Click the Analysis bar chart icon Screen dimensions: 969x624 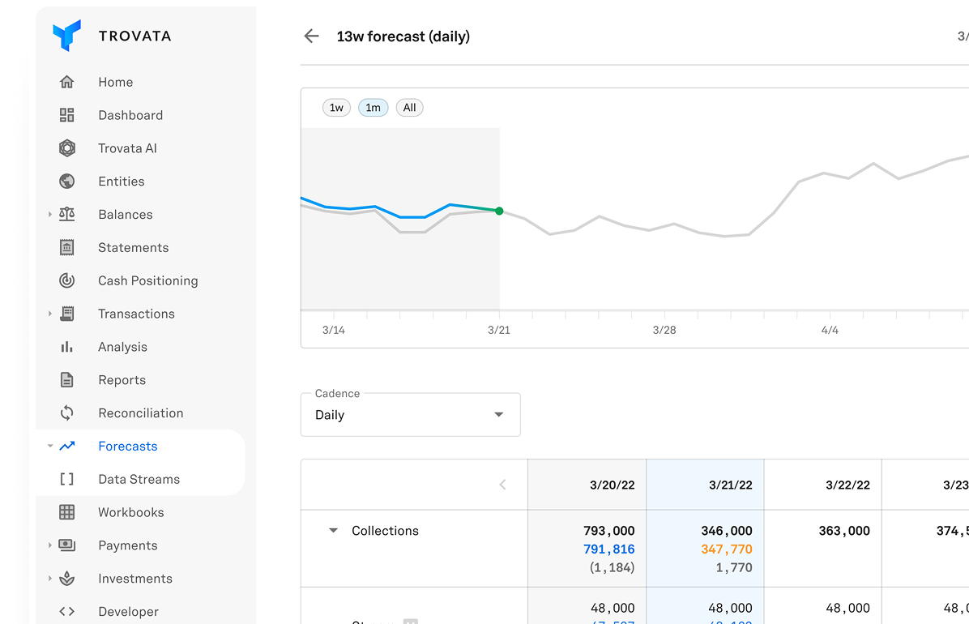click(x=67, y=347)
